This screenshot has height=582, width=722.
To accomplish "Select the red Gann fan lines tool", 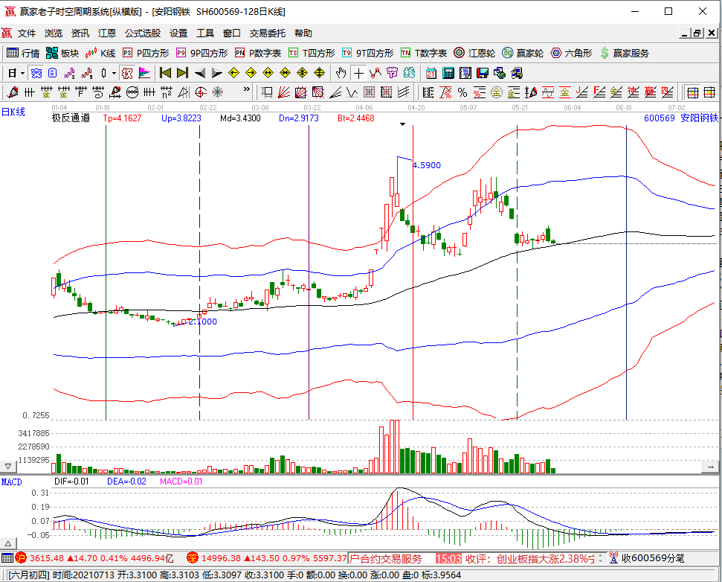I will pyautogui.click(x=283, y=92).
